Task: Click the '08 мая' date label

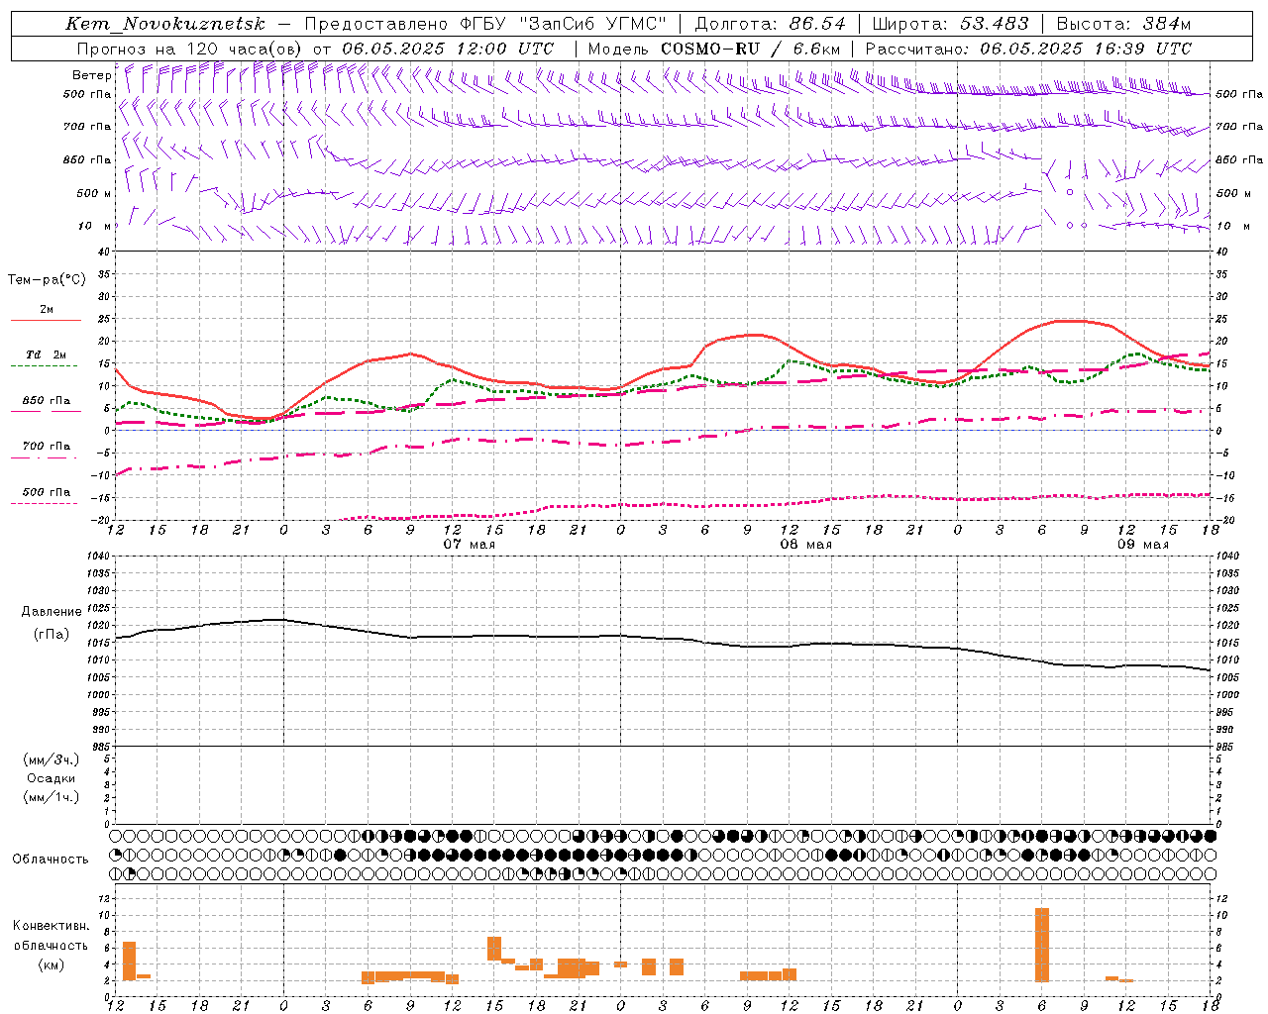Action: click(x=805, y=545)
